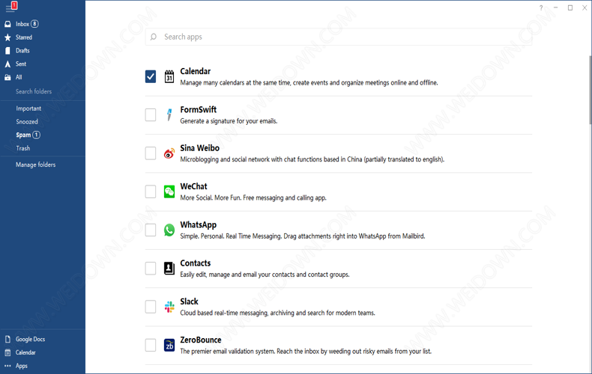
Task: Click the Contacts title text
Action: click(x=195, y=263)
